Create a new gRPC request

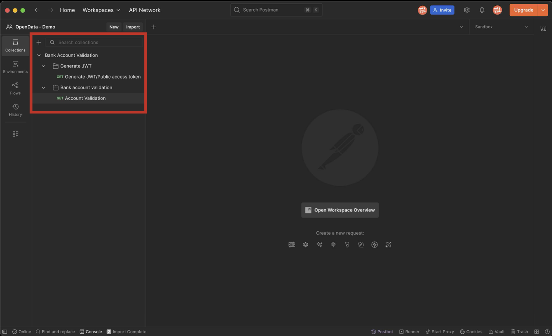pos(347,245)
